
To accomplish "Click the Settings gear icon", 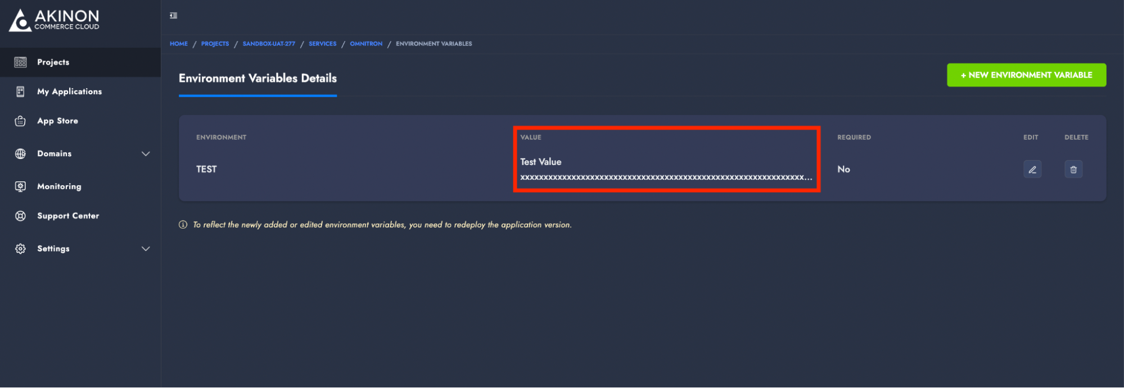I will point(20,249).
